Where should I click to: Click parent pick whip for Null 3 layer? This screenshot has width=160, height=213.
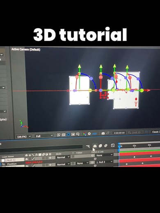92,156
